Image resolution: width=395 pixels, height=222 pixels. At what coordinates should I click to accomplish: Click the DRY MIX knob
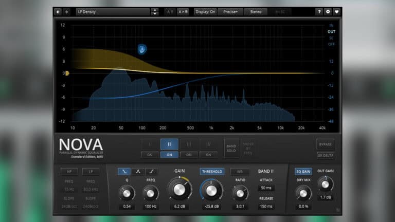pos(303,193)
